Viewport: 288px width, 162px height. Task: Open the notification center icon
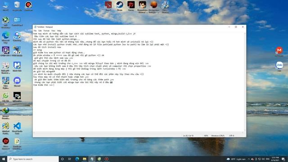pos(283,159)
